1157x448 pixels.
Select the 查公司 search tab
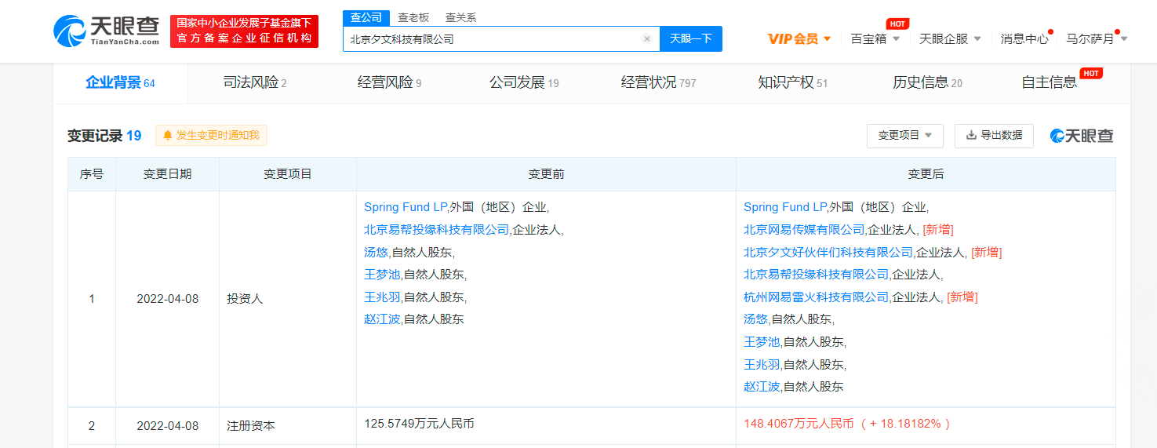tap(366, 17)
